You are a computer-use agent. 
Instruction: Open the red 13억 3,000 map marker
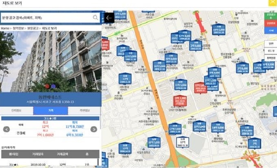(x=200, y=87)
